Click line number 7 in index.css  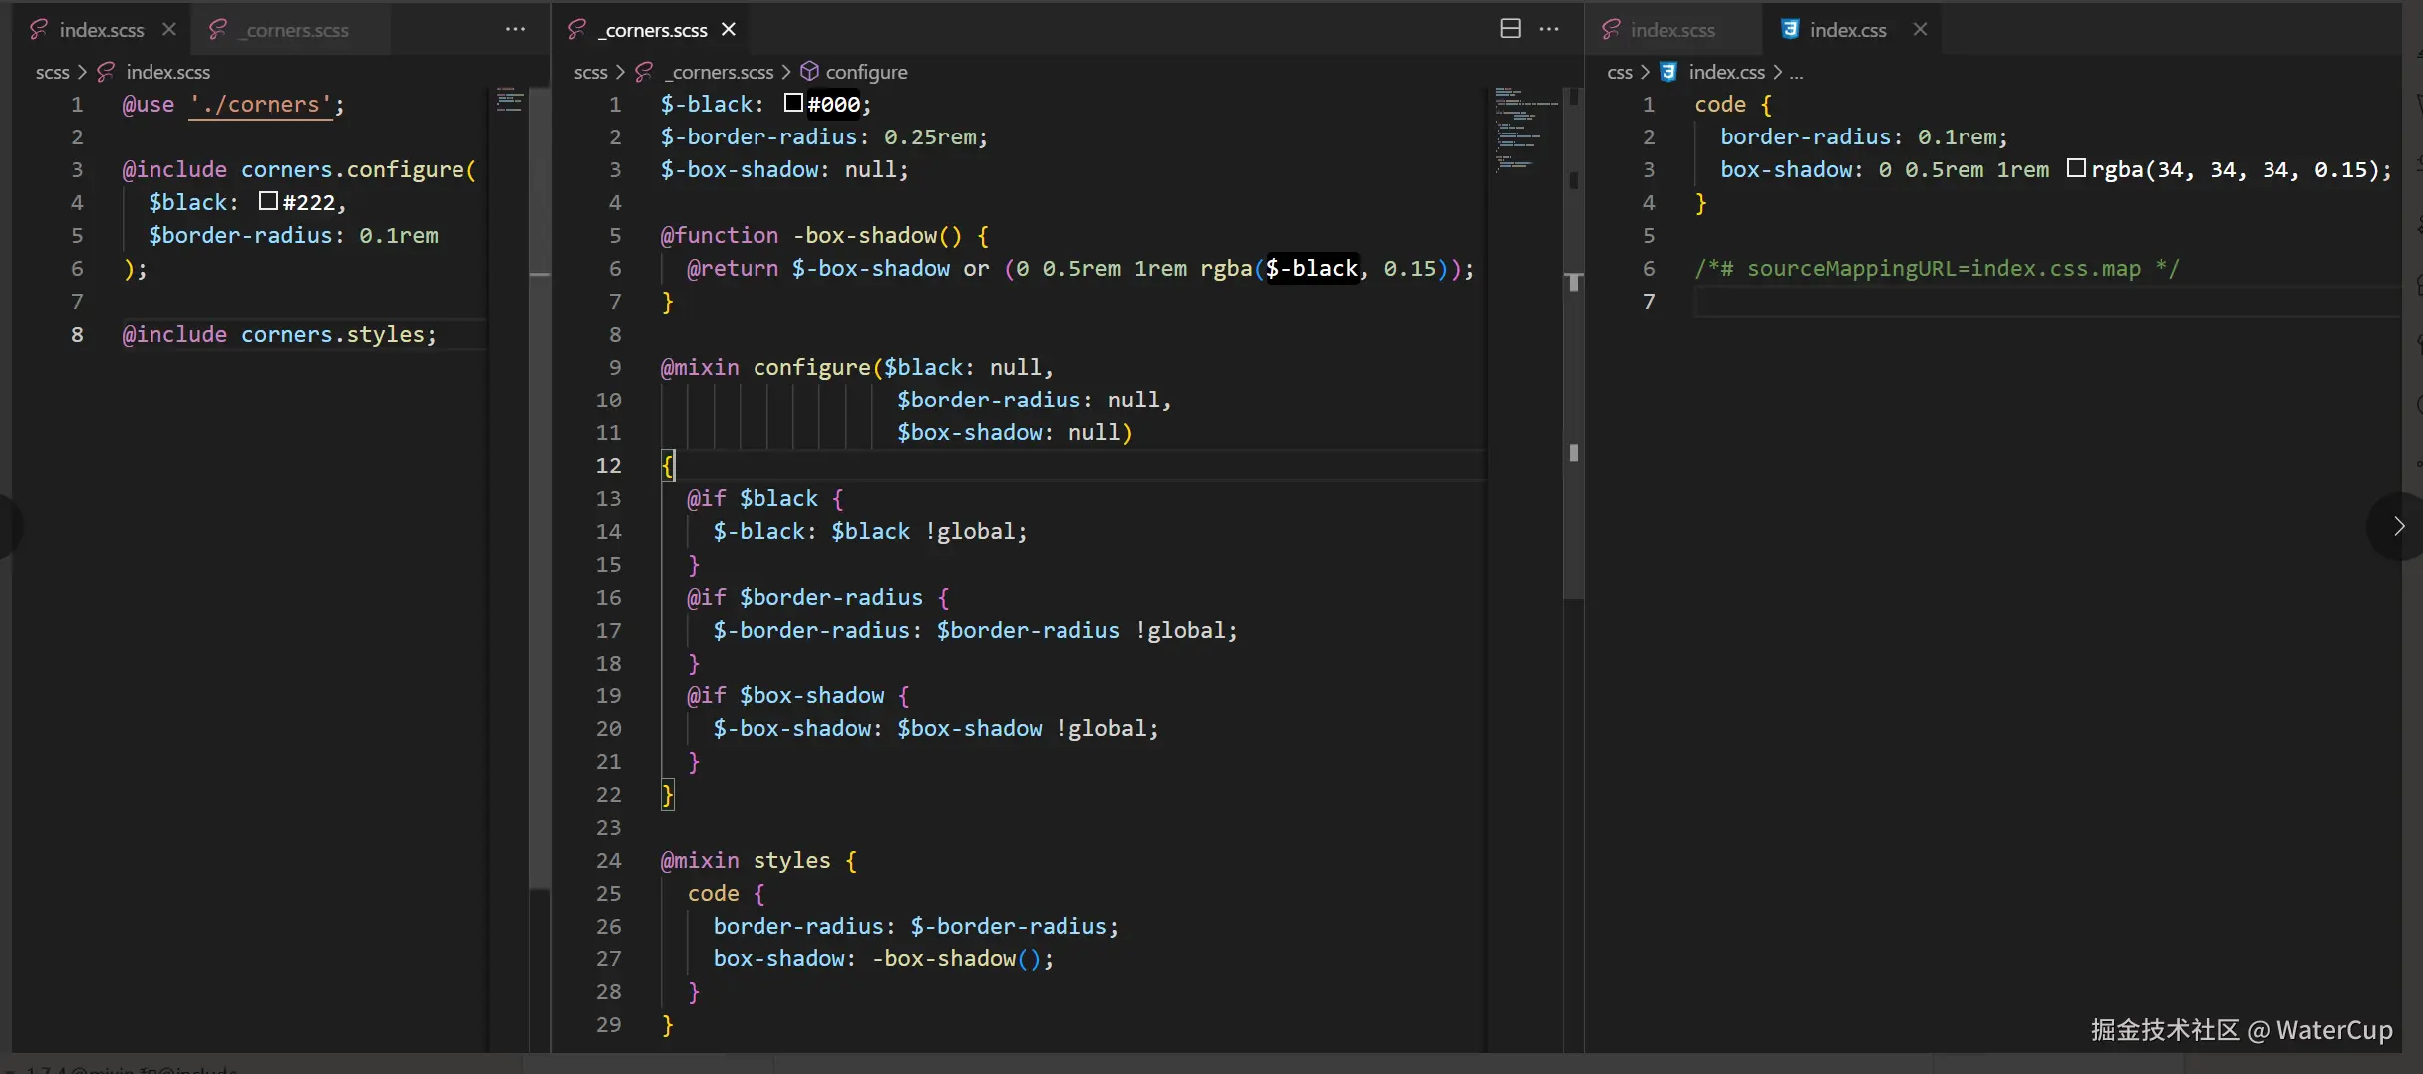[1649, 301]
